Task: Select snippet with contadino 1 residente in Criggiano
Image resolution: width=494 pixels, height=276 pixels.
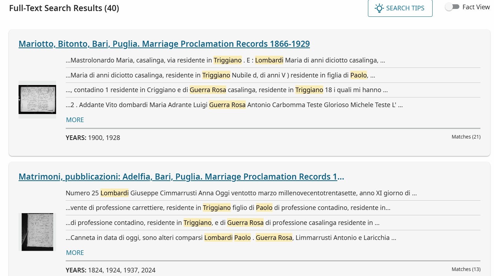Action: click(226, 90)
